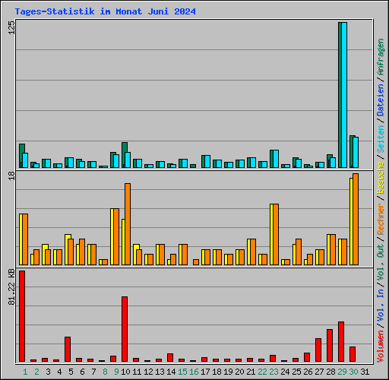The height and width of the screenshot is (380, 389).
Task: Select day label 20 on the x-axis
Action: [239, 372]
